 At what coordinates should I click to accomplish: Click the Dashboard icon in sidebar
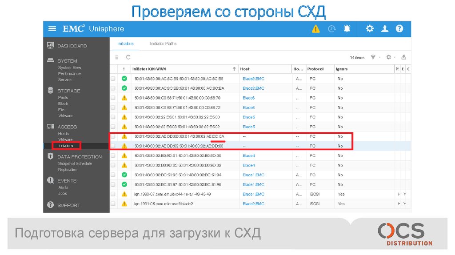[x=51, y=45]
